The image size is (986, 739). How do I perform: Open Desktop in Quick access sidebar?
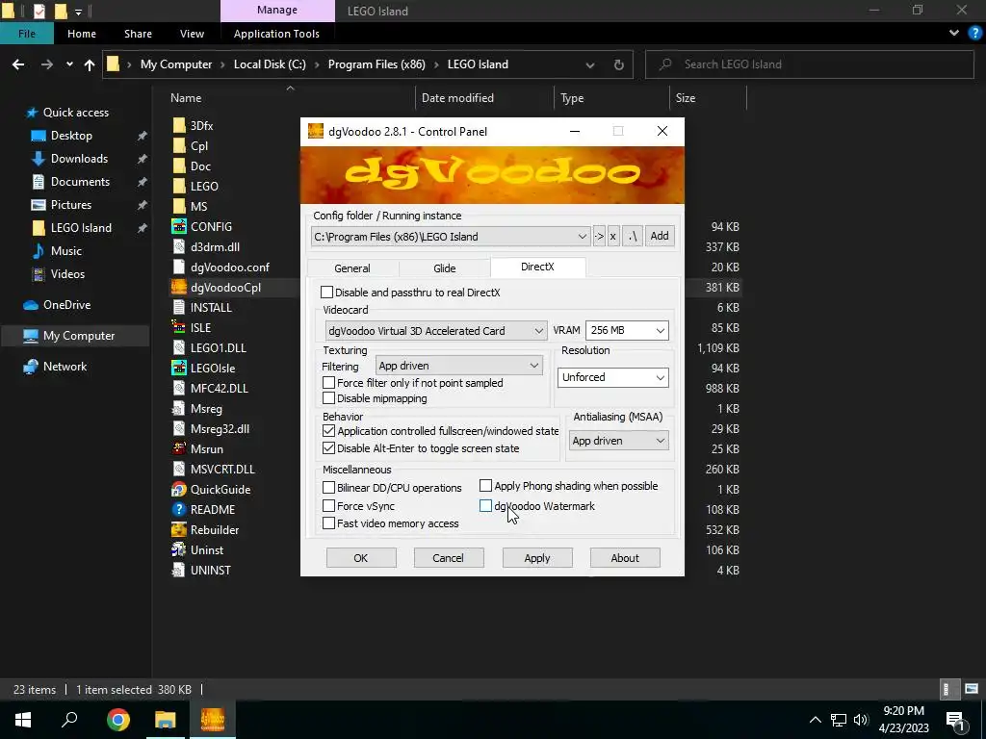click(x=71, y=136)
